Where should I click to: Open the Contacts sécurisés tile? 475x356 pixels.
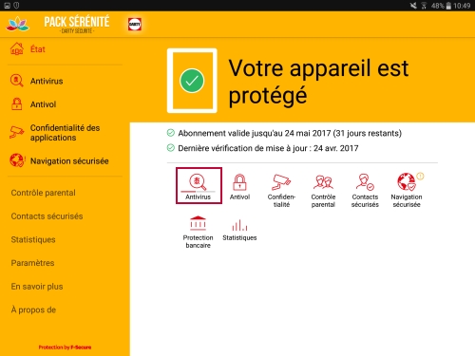coord(365,191)
